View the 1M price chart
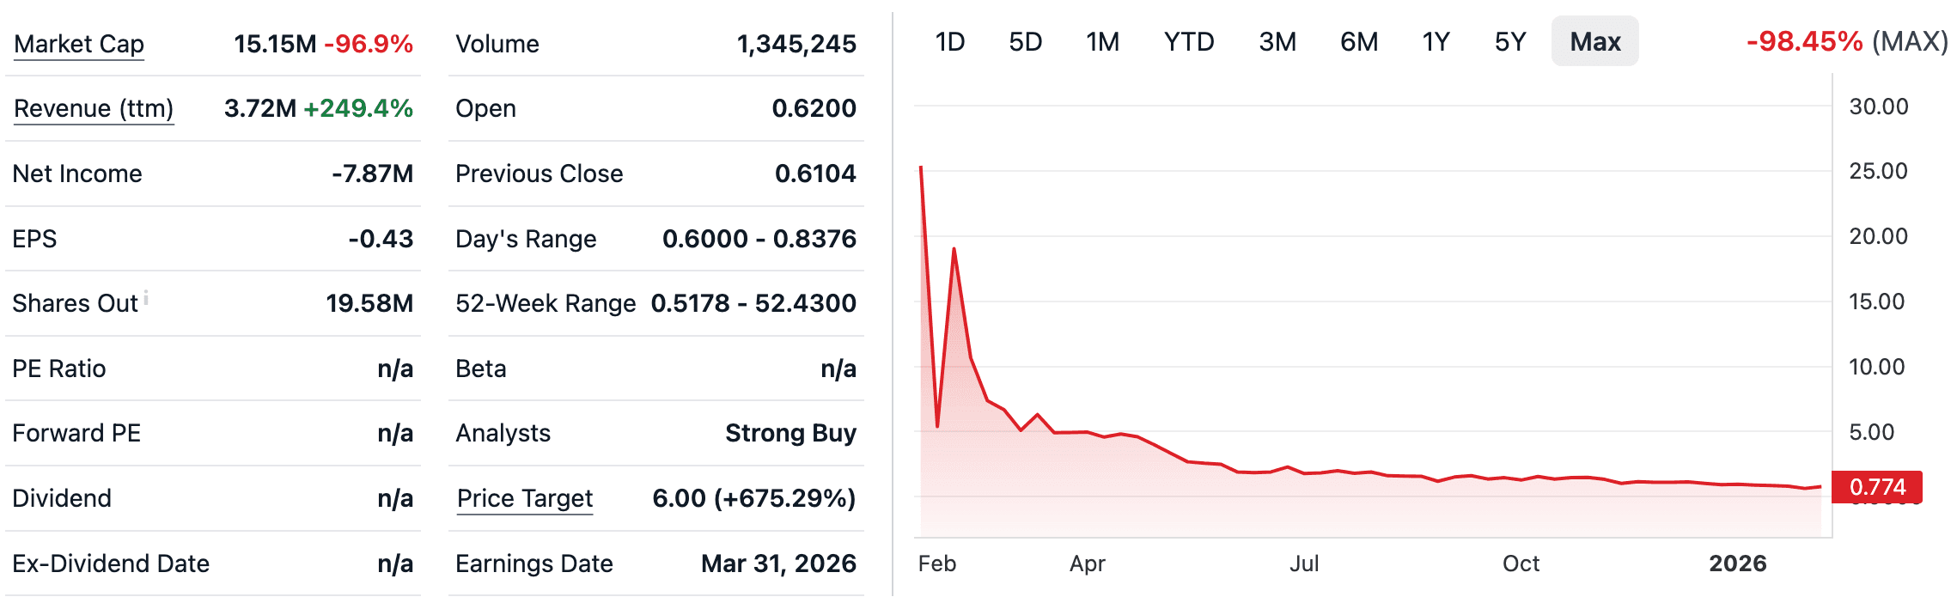Image resolution: width=1957 pixels, height=603 pixels. tap(1103, 40)
